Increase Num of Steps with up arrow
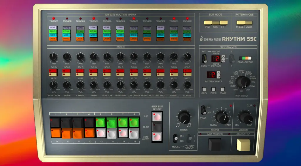The width and height of the screenshot is (301, 166). (x=223, y=57)
